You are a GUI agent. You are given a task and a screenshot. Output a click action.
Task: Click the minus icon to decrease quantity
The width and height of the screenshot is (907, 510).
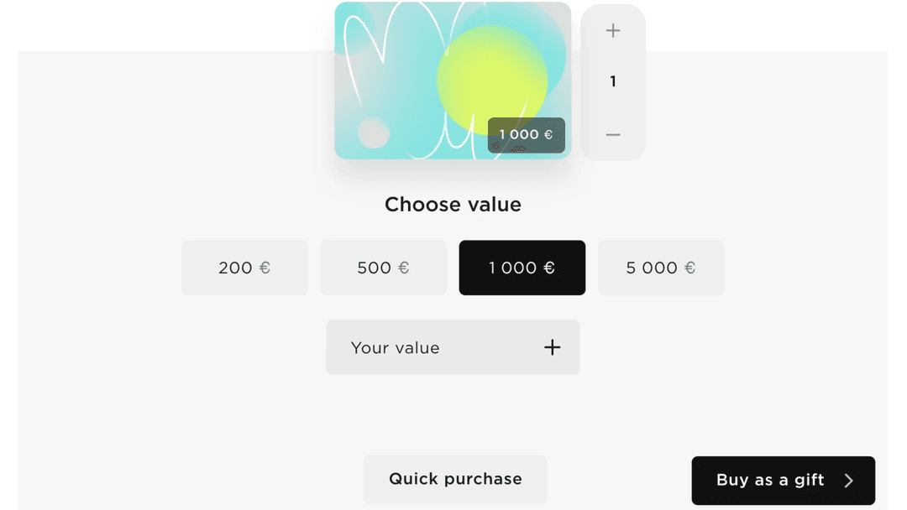coord(612,134)
